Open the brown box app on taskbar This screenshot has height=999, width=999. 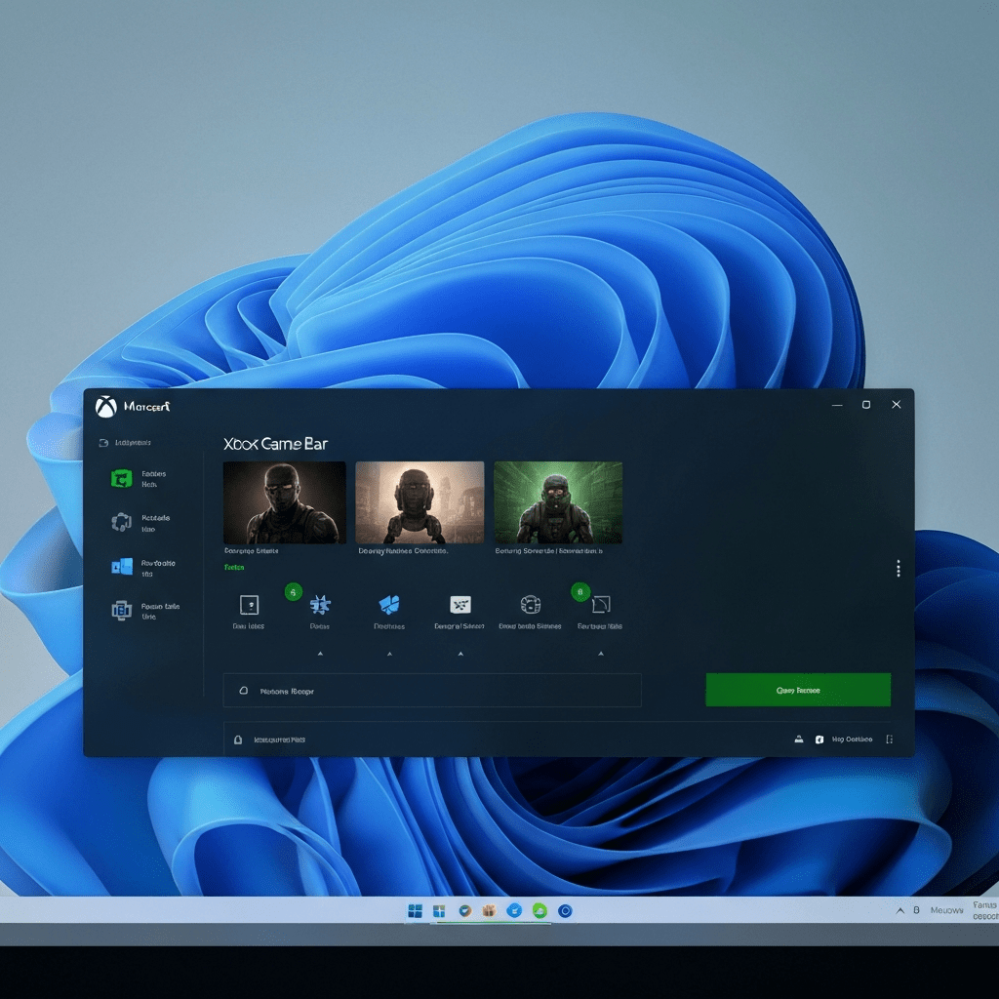click(x=489, y=911)
